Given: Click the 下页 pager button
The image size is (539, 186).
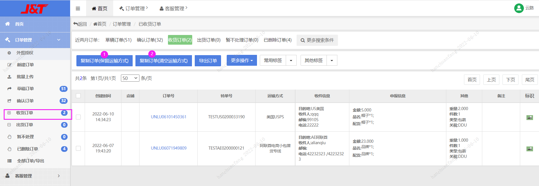Looking at the screenshot, I should tap(510, 80).
